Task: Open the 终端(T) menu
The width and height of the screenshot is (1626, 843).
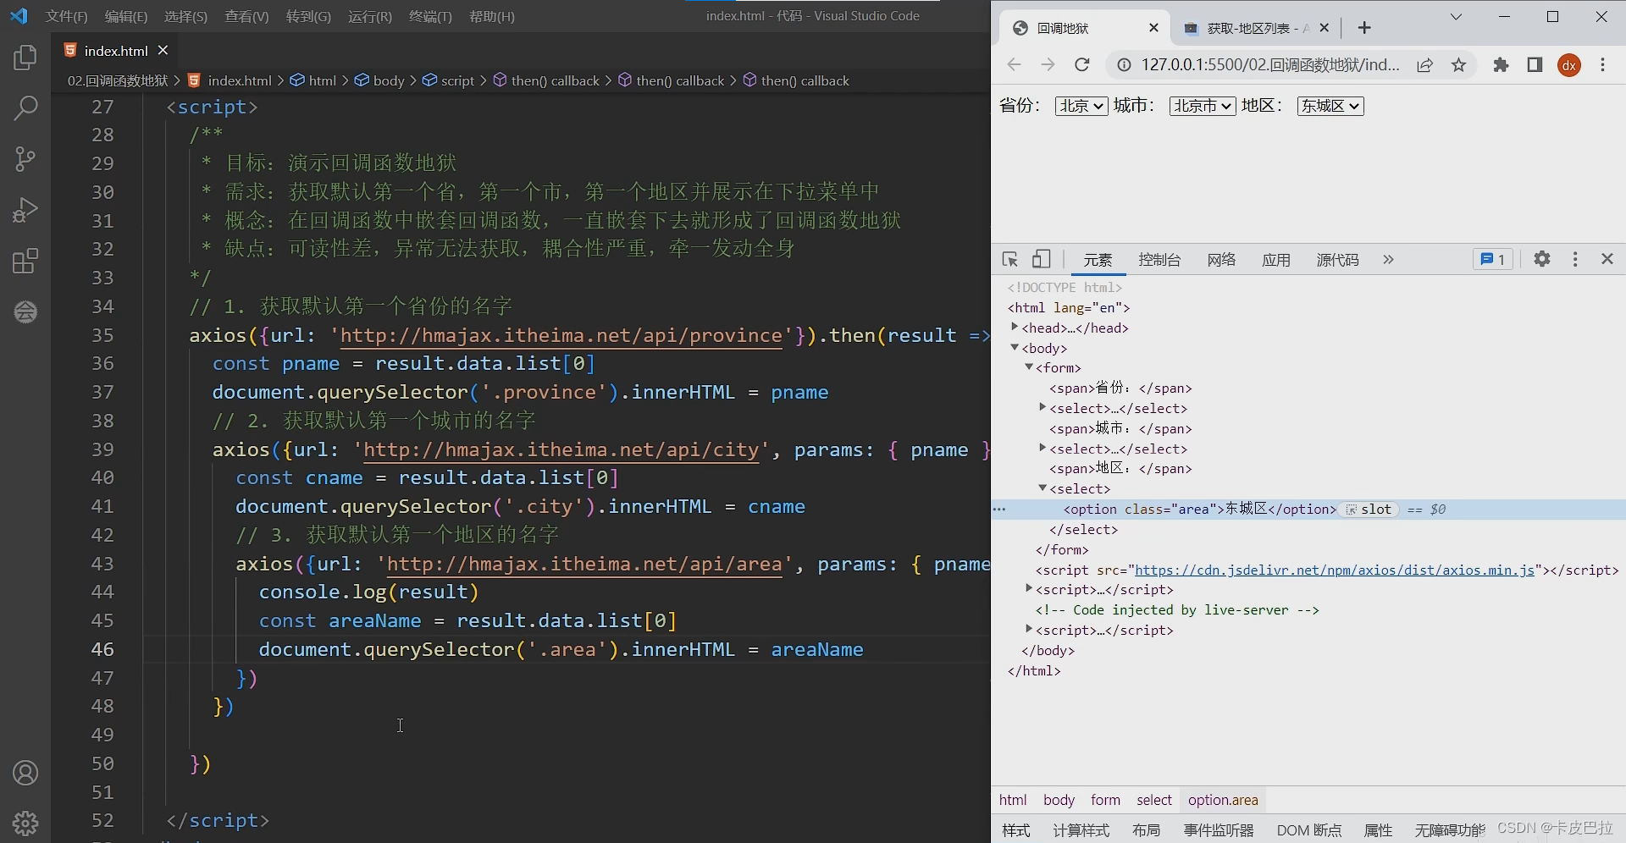Action: 430,16
